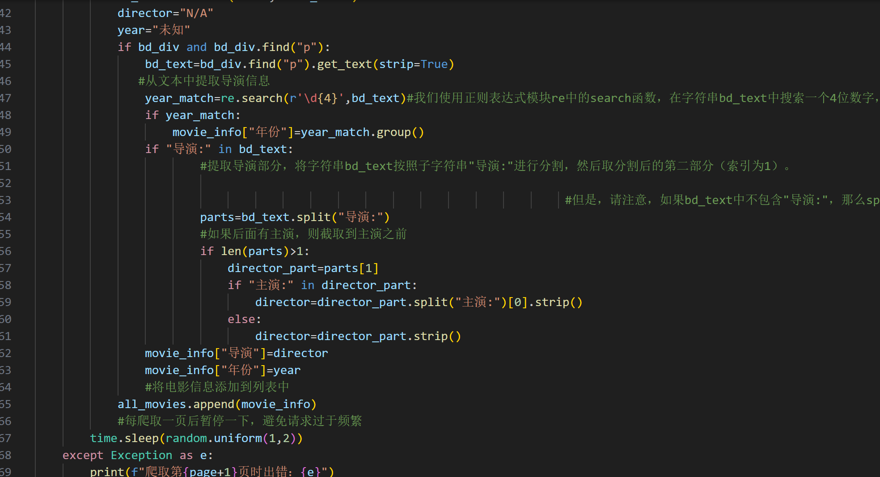Click the 'if "主演:" in director_part:' line

pos(322,285)
